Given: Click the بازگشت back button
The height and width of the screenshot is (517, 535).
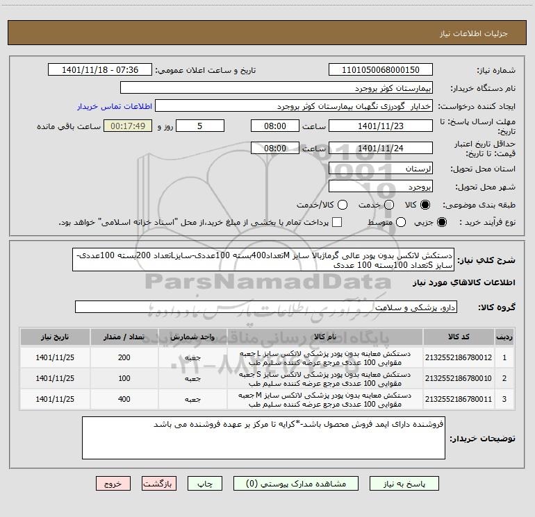Looking at the screenshot, I should click(159, 484).
